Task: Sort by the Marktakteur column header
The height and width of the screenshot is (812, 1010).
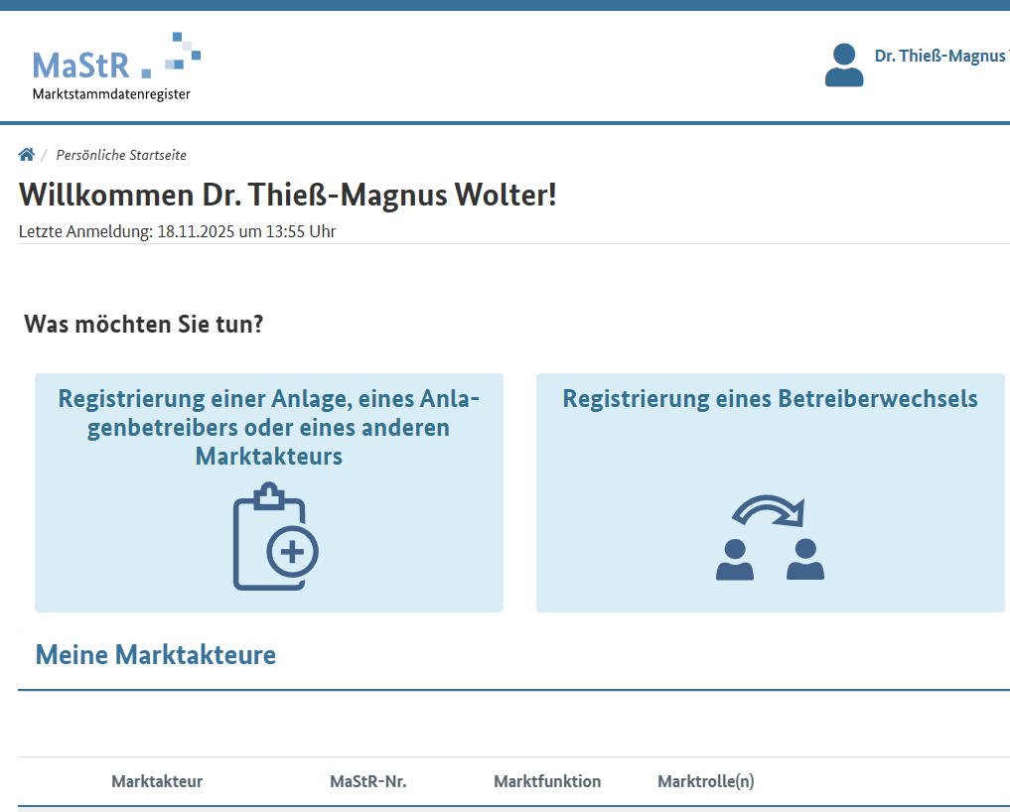Action: click(157, 781)
